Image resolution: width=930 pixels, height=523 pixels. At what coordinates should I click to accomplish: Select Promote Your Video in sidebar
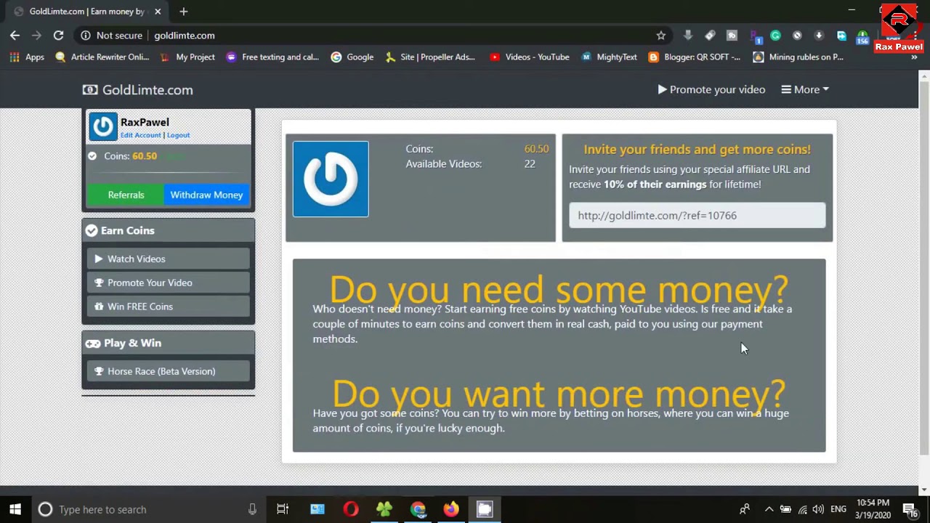pos(169,283)
